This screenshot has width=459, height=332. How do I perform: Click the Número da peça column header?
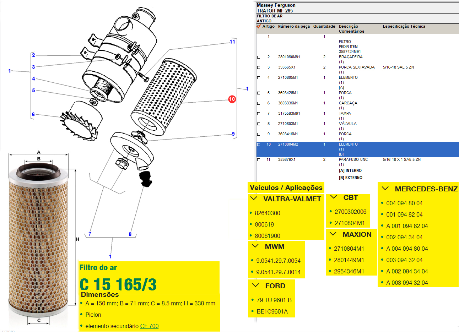pyautogui.click(x=293, y=26)
